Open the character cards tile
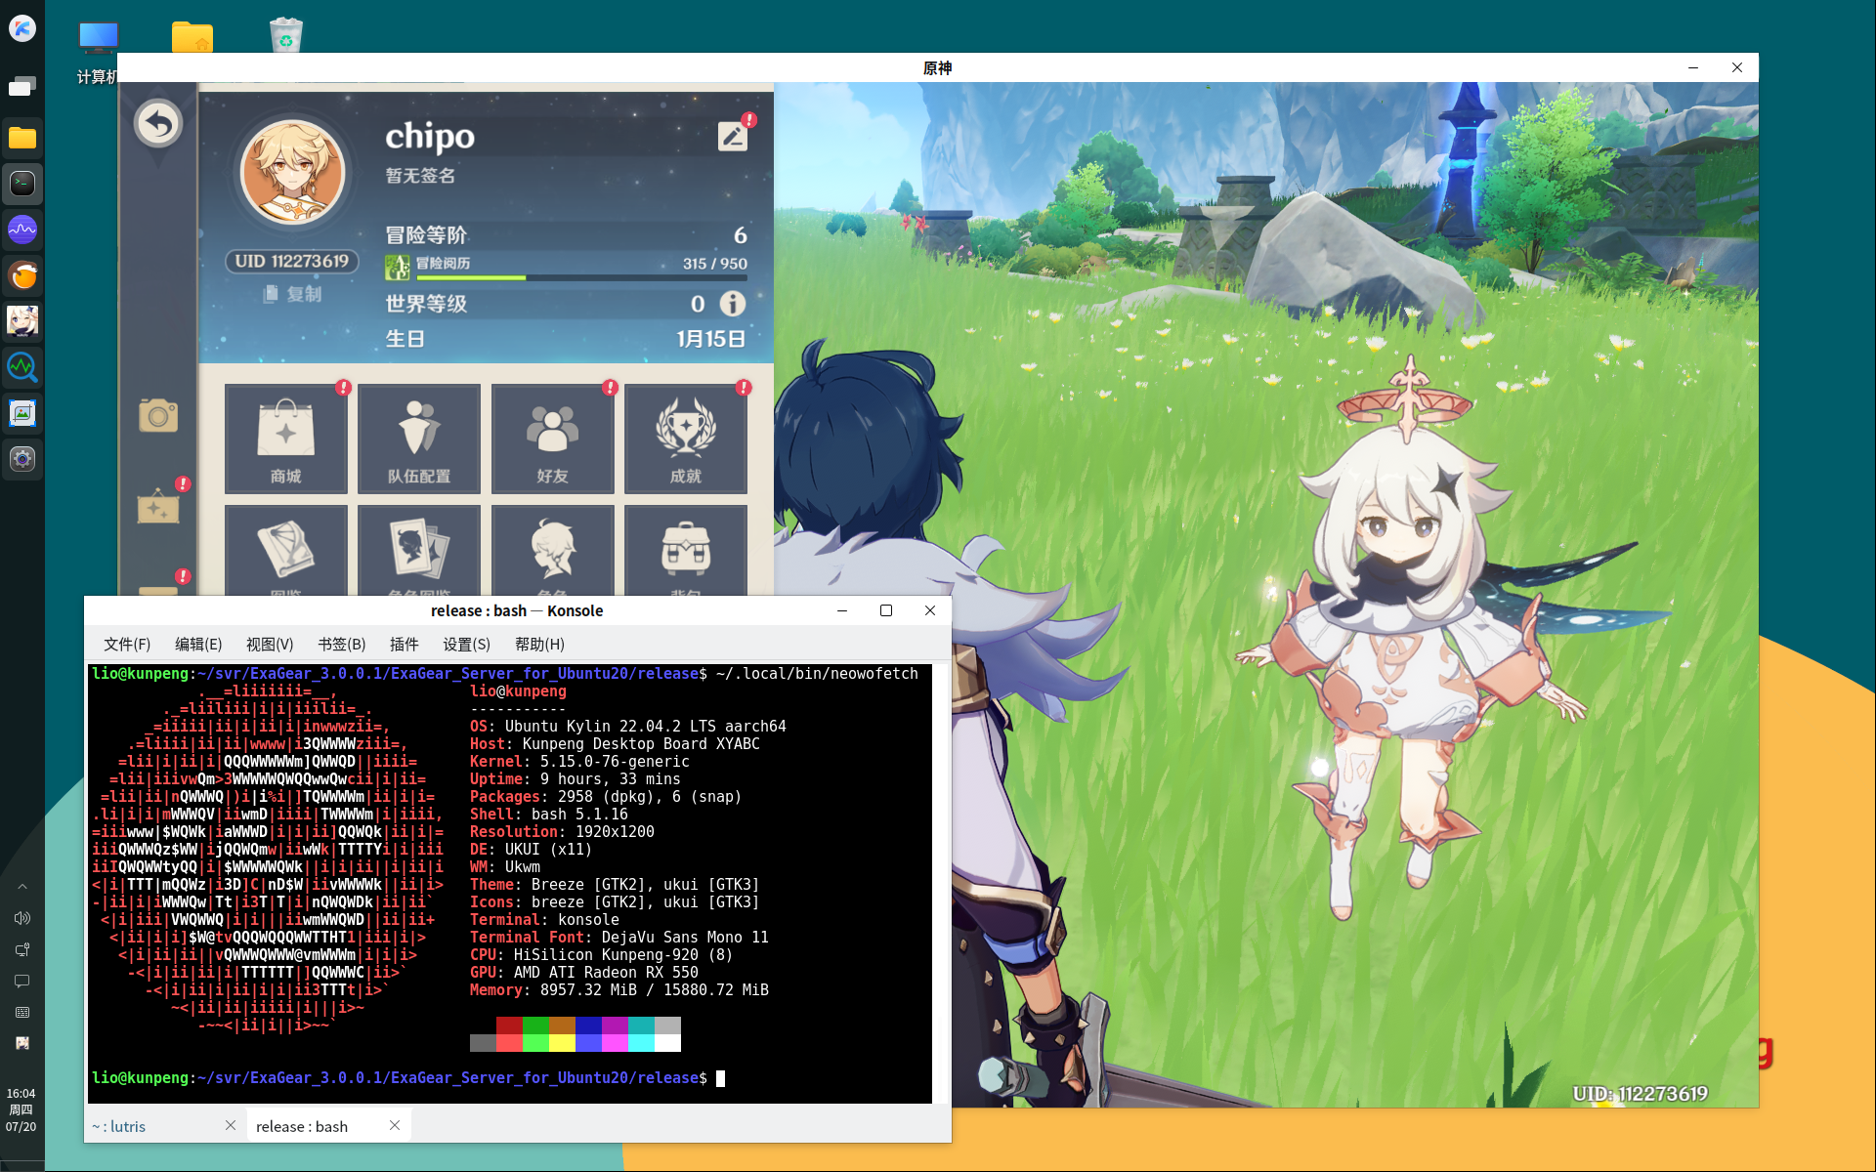Viewport: 1876px width, 1172px height. 419,551
